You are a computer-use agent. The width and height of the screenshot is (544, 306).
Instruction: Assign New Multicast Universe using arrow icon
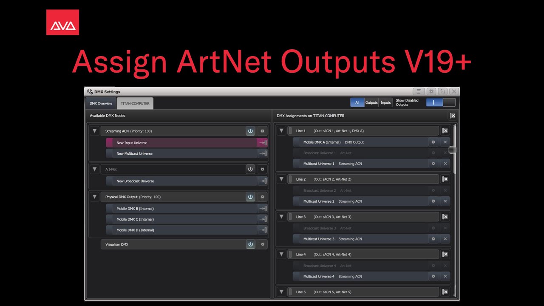point(263,153)
